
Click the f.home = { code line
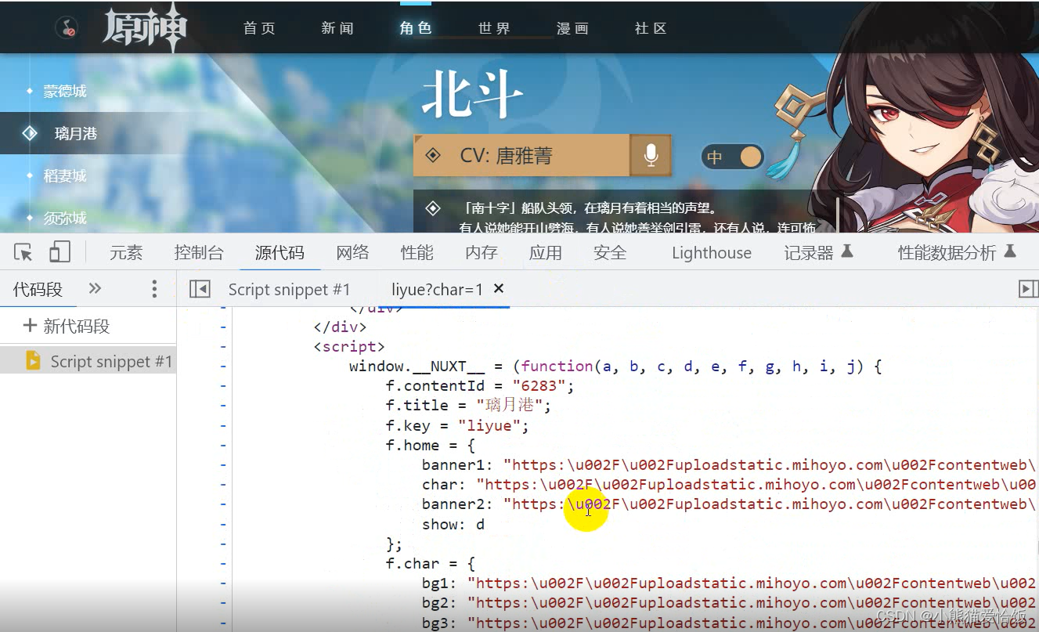[x=430, y=445]
